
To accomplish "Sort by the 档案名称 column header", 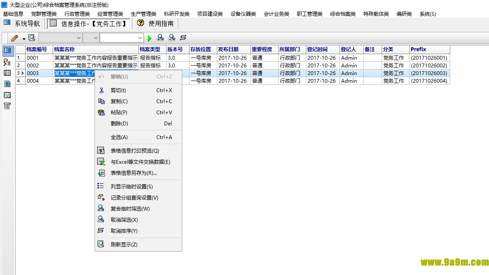I will (x=96, y=49).
